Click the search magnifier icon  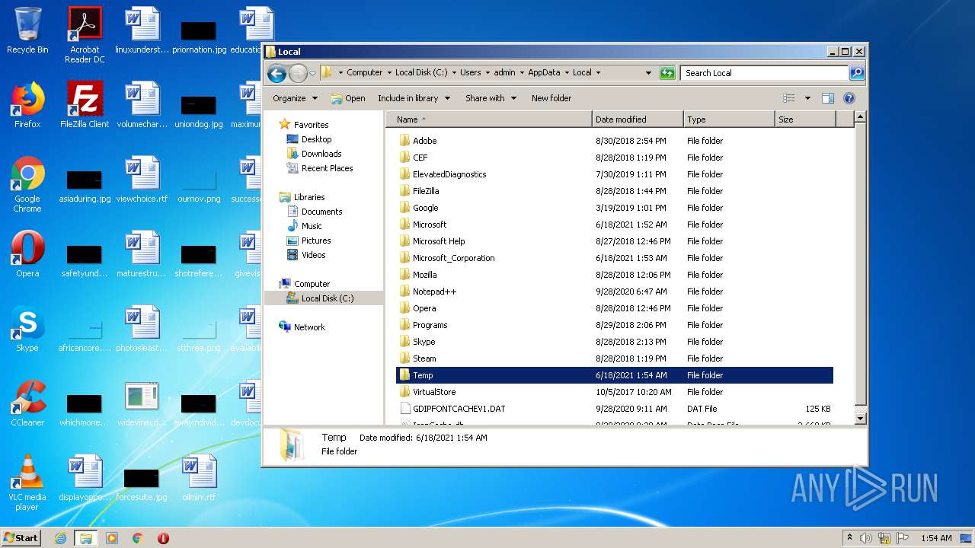[857, 73]
